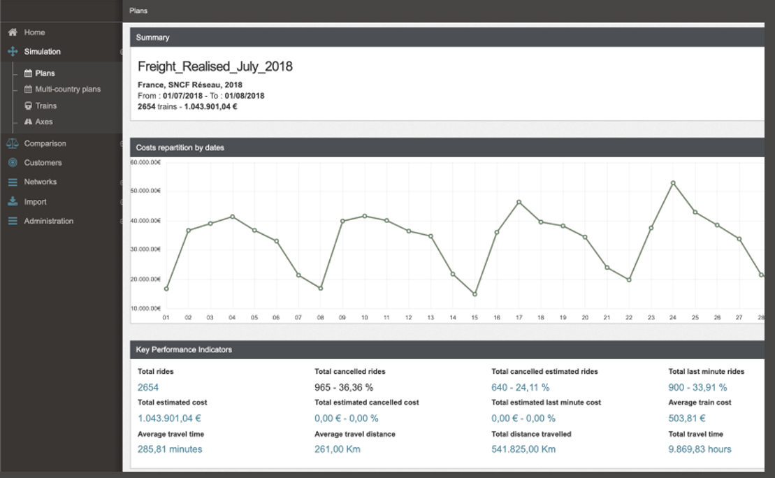Expand the Networks section arrow
Image resolution: width=775 pixels, height=478 pixels.
coord(121,182)
